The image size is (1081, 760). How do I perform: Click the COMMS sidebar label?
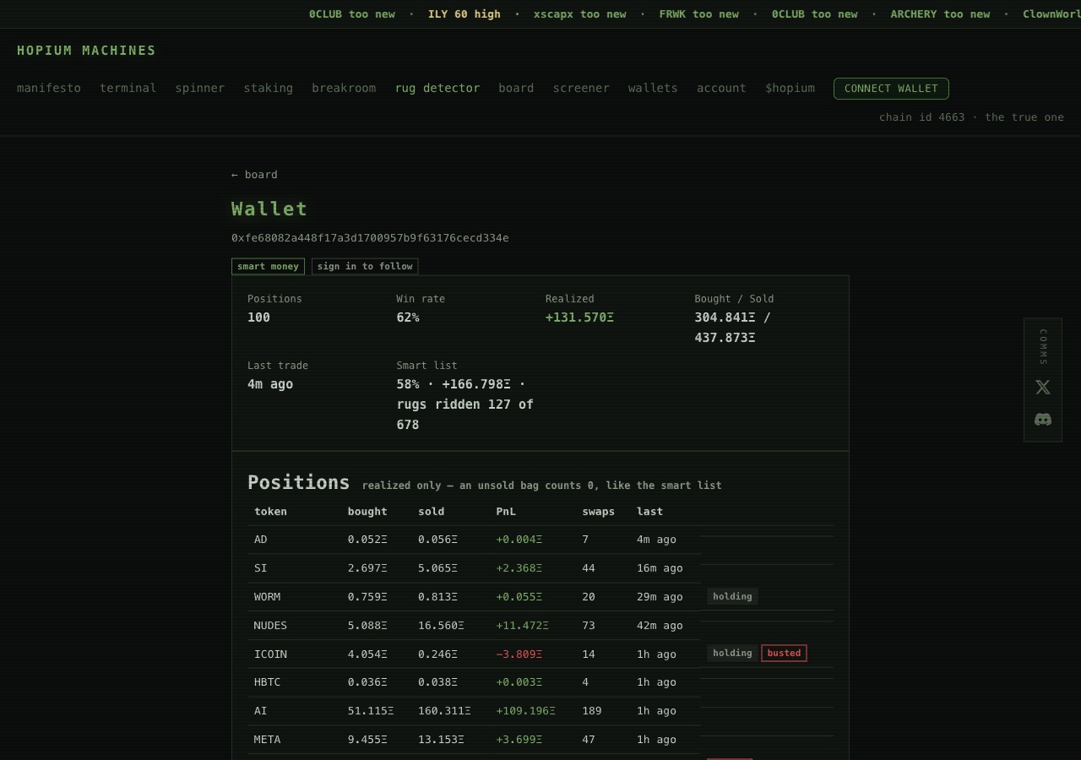point(1043,347)
